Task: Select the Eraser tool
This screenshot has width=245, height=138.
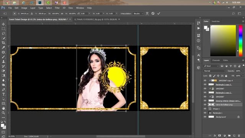Action: [x=3, y=71]
